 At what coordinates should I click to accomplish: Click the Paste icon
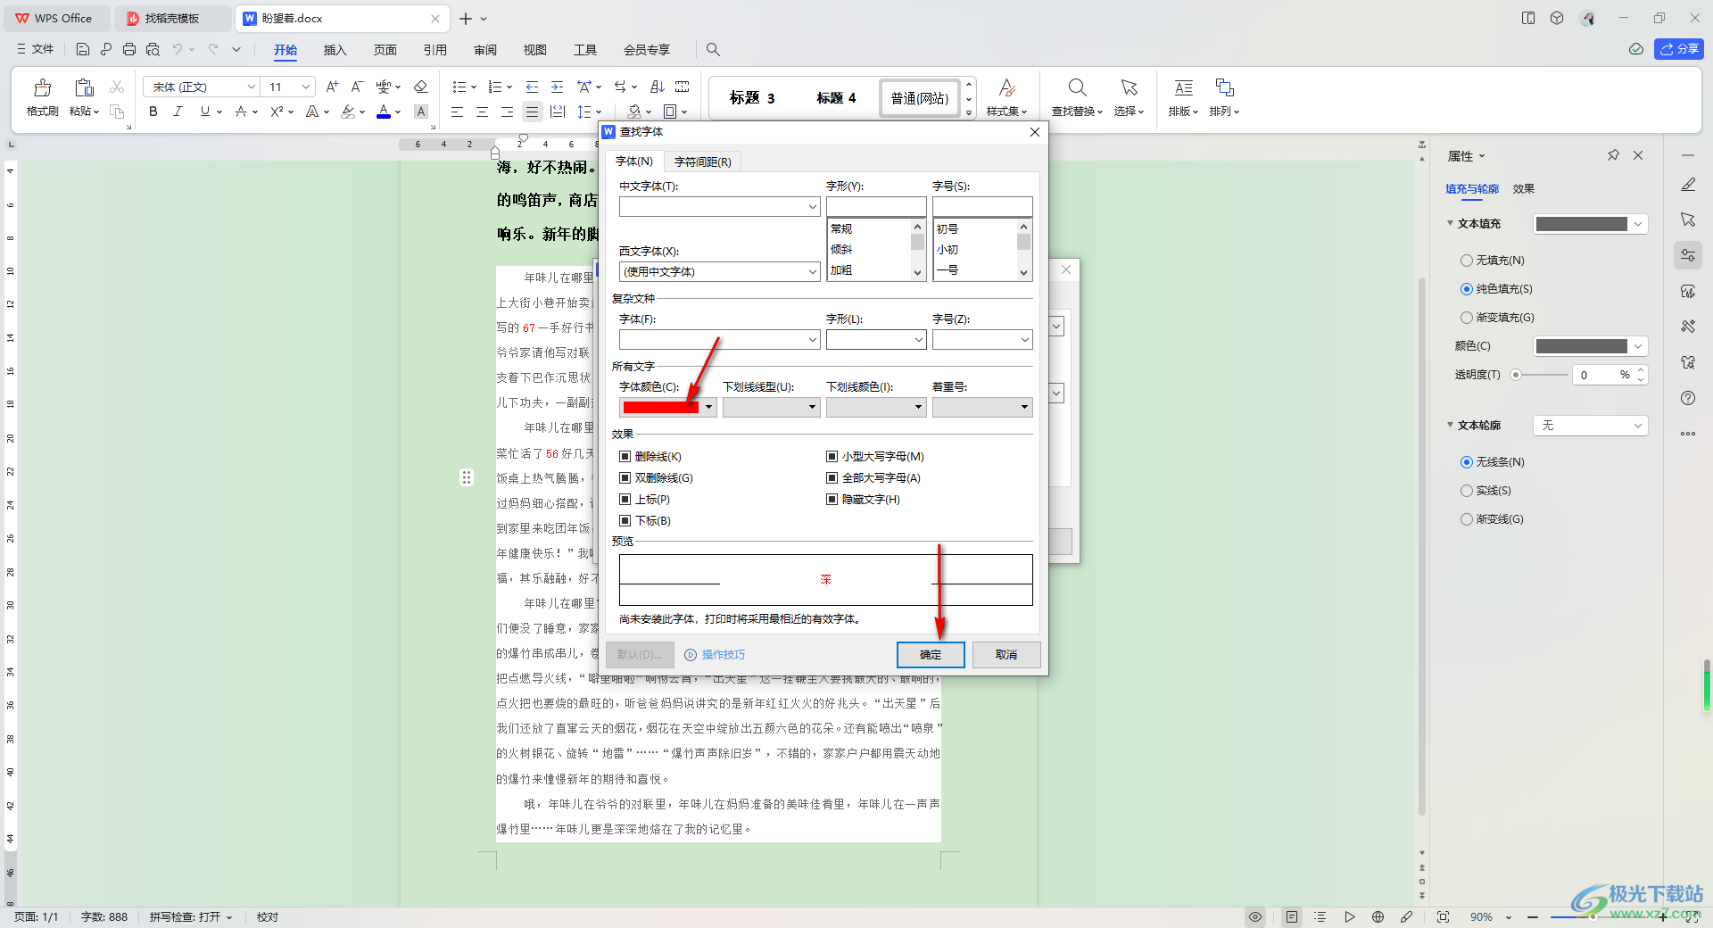pyautogui.click(x=84, y=87)
